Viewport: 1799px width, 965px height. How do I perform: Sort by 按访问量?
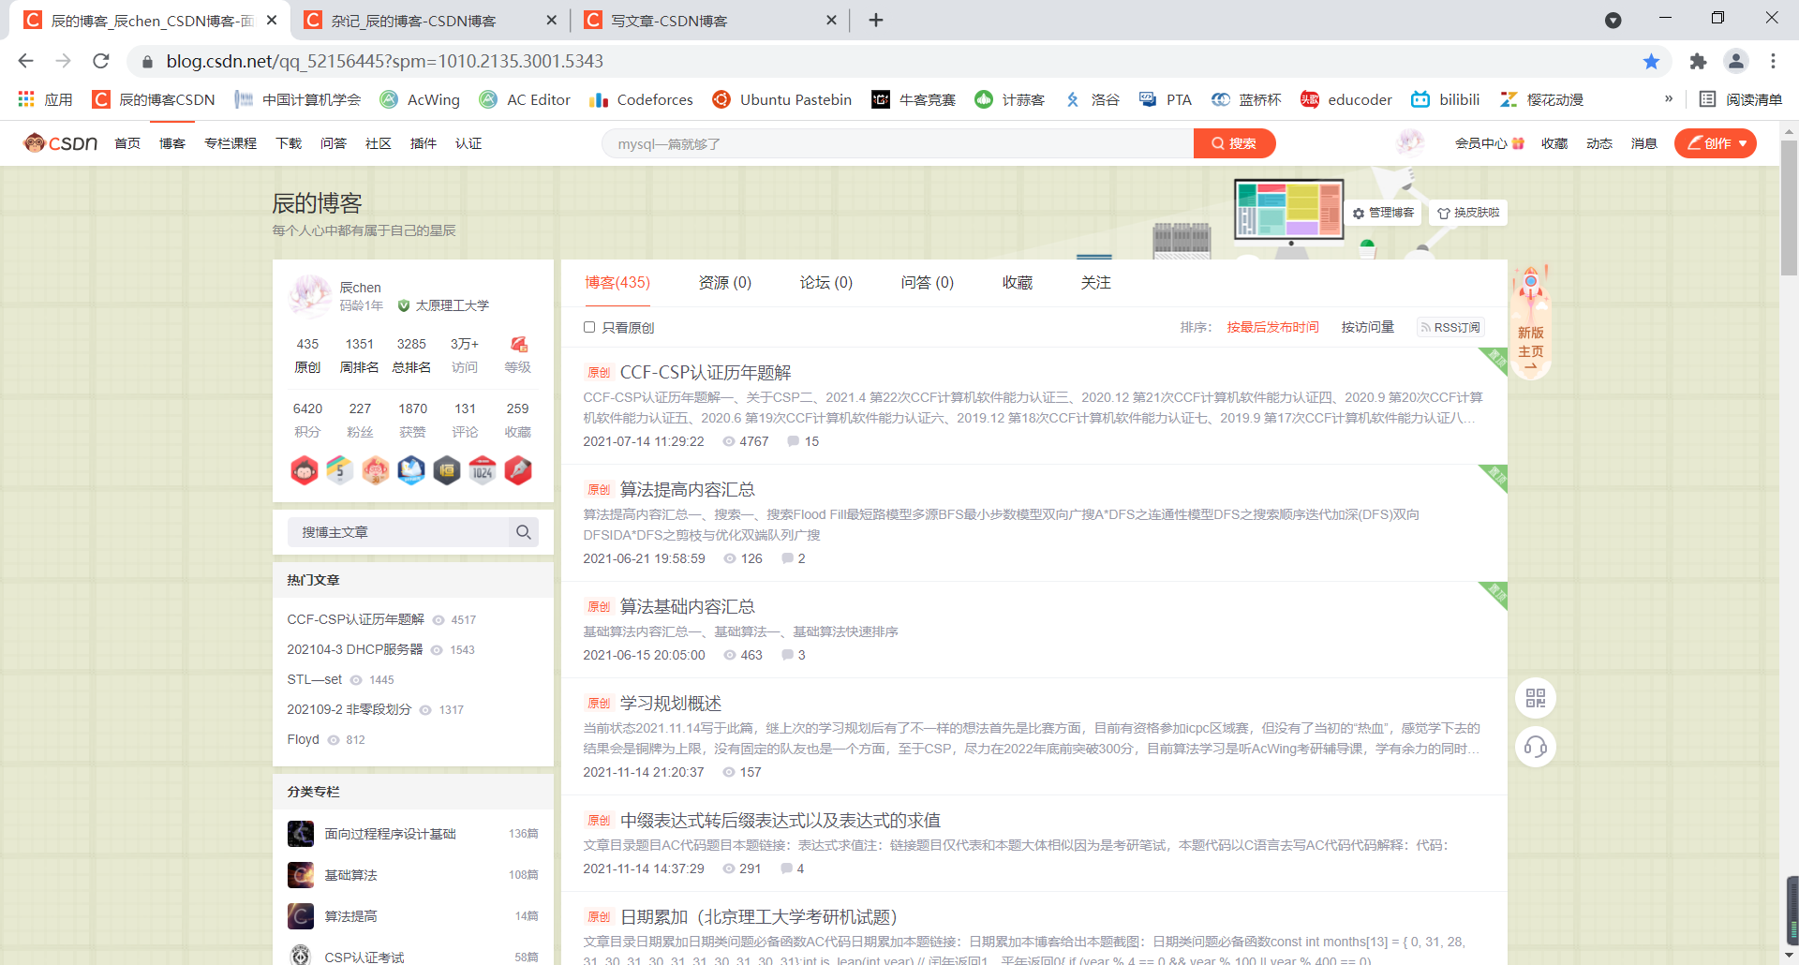1368,327
